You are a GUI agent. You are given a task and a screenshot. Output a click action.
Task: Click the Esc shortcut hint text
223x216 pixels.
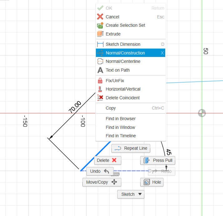161,17
